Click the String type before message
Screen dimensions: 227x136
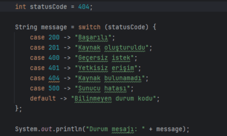[x=26, y=27]
